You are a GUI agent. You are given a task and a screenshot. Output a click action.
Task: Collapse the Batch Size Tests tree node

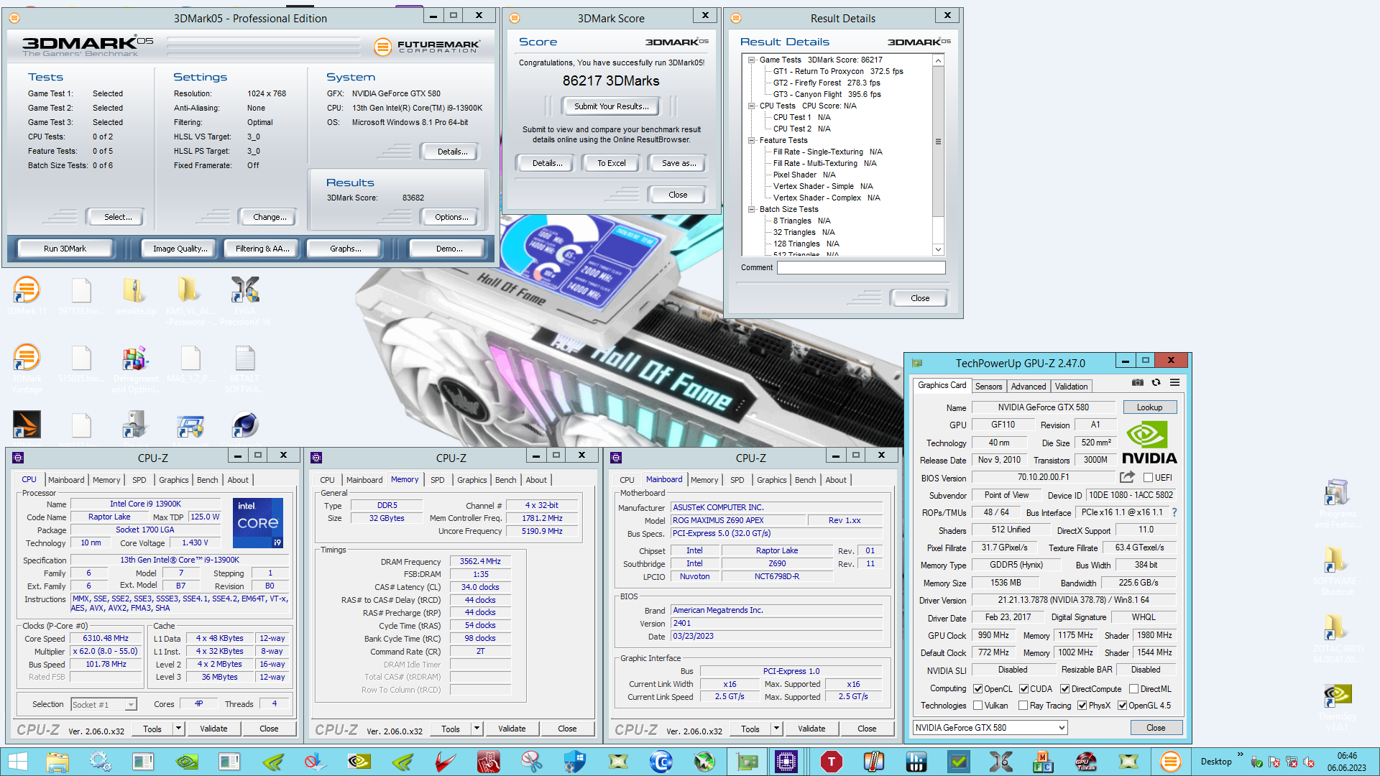[x=752, y=210]
